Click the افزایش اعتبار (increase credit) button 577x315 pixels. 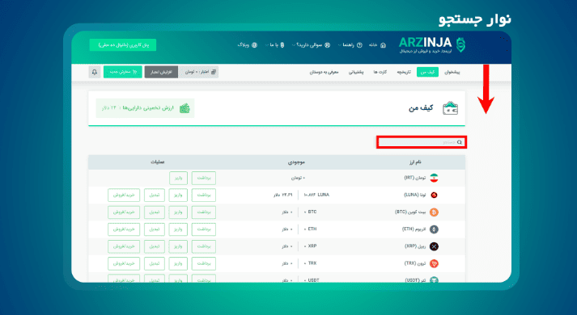coord(161,72)
